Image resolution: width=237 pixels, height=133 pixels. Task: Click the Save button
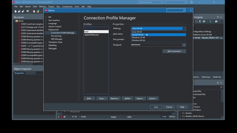156,107
